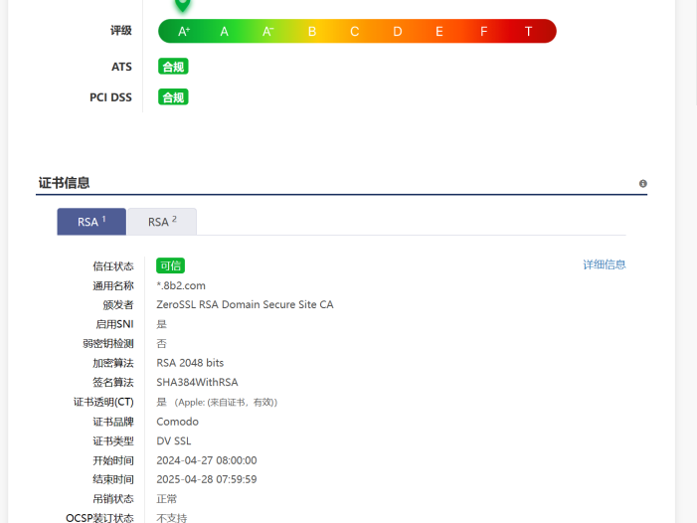This screenshot has width=697, height=523.
Task: Click the common name value *.8b2.com
Action: coord(181,285)
